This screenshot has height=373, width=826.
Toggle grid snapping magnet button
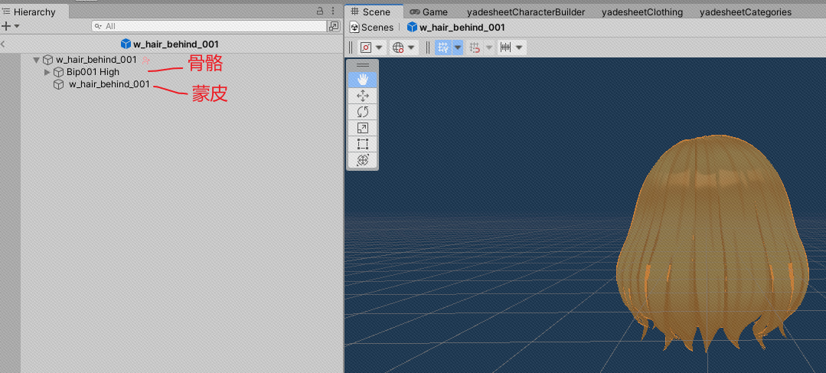pos(475,48)
